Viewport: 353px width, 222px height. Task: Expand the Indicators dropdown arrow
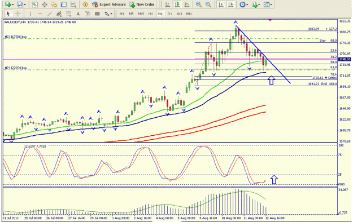click(259, 5)
